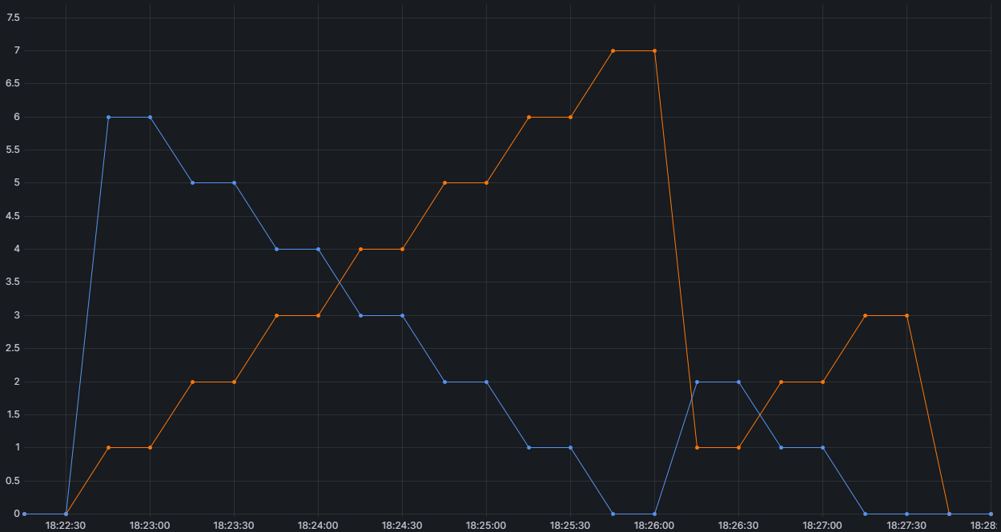This screenshot has width=1001, height=532.
Task: Select the "18:23:30" x-axis label
Action: click(x=234, y=526)
